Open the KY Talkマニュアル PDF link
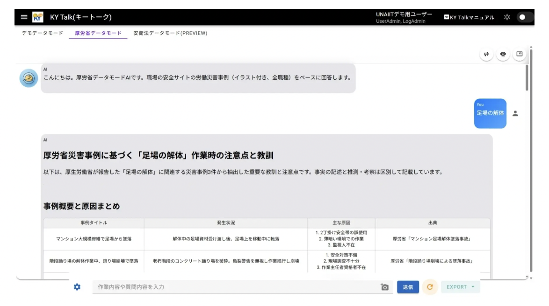Viewport: 549px width, 306px height. 469,17
